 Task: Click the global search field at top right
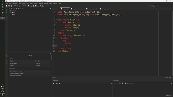click(x=163, y=6)
